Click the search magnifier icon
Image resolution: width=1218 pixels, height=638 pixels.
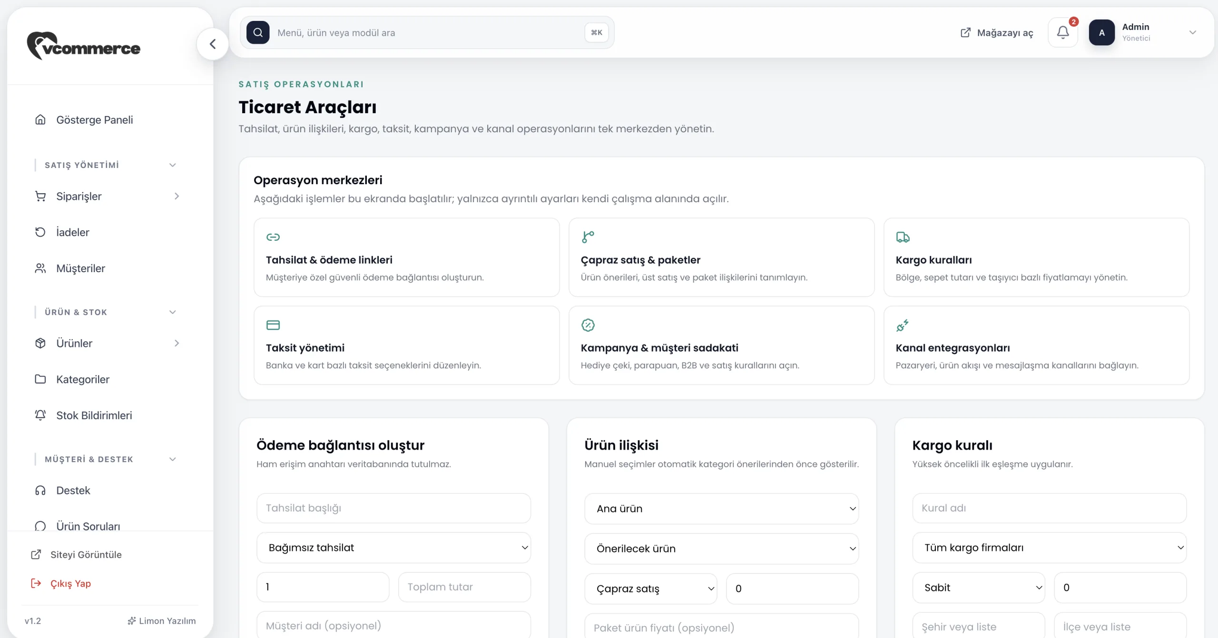tap(258, 32)
